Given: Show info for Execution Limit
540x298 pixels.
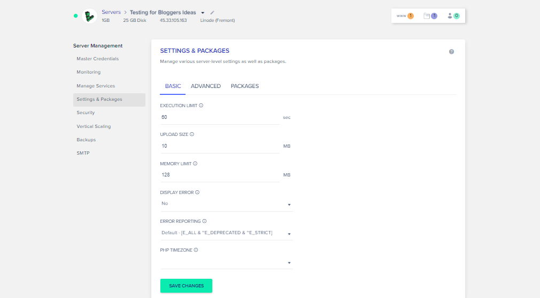Looking at the screenshot, I should 201,106.
